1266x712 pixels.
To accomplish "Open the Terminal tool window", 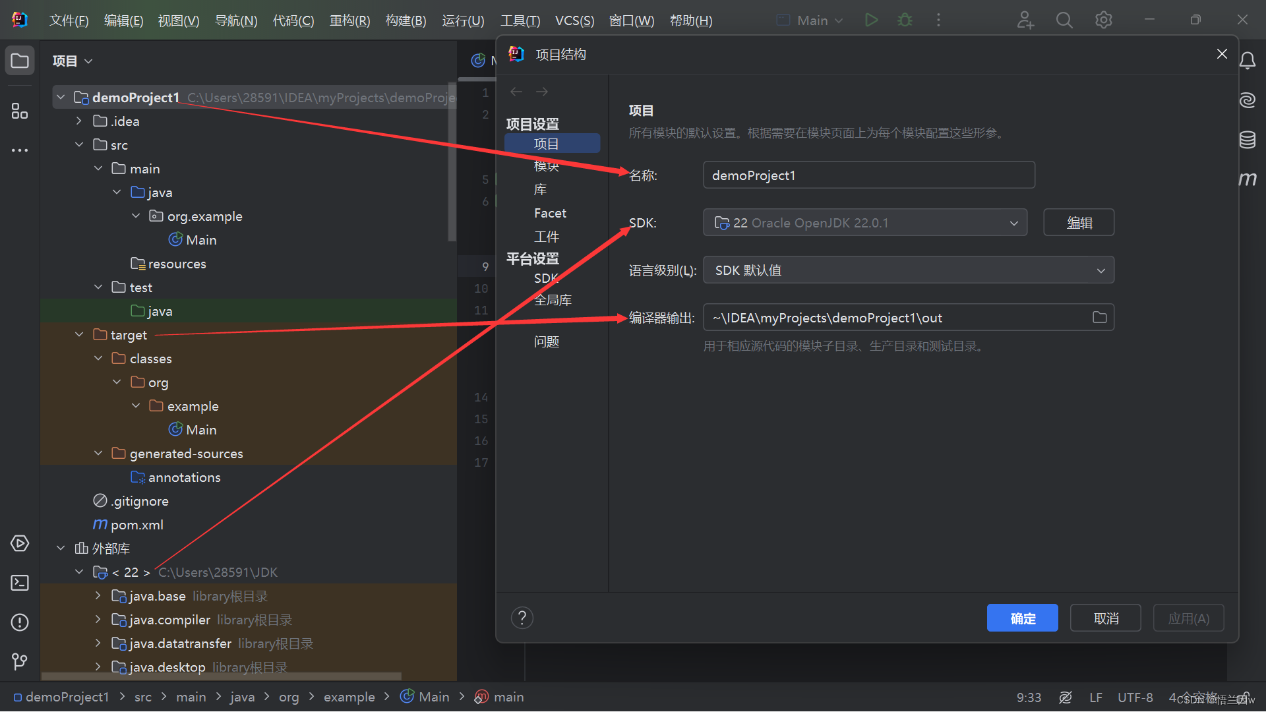I will click(x=20, y=583).
